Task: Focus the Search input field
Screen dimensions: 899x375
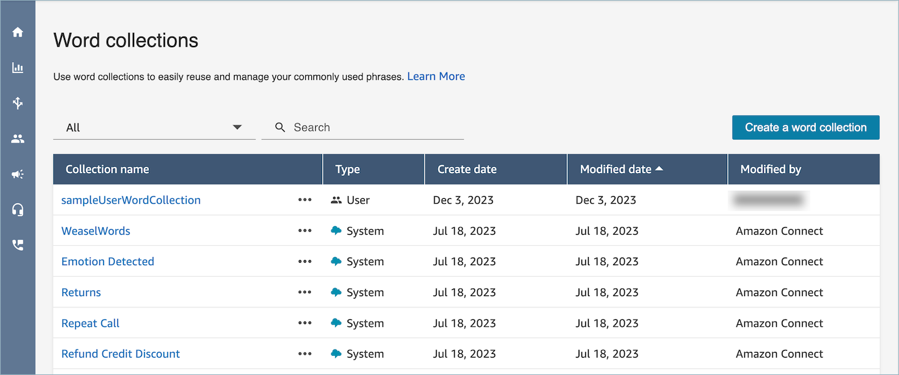Action: point(372,127)
